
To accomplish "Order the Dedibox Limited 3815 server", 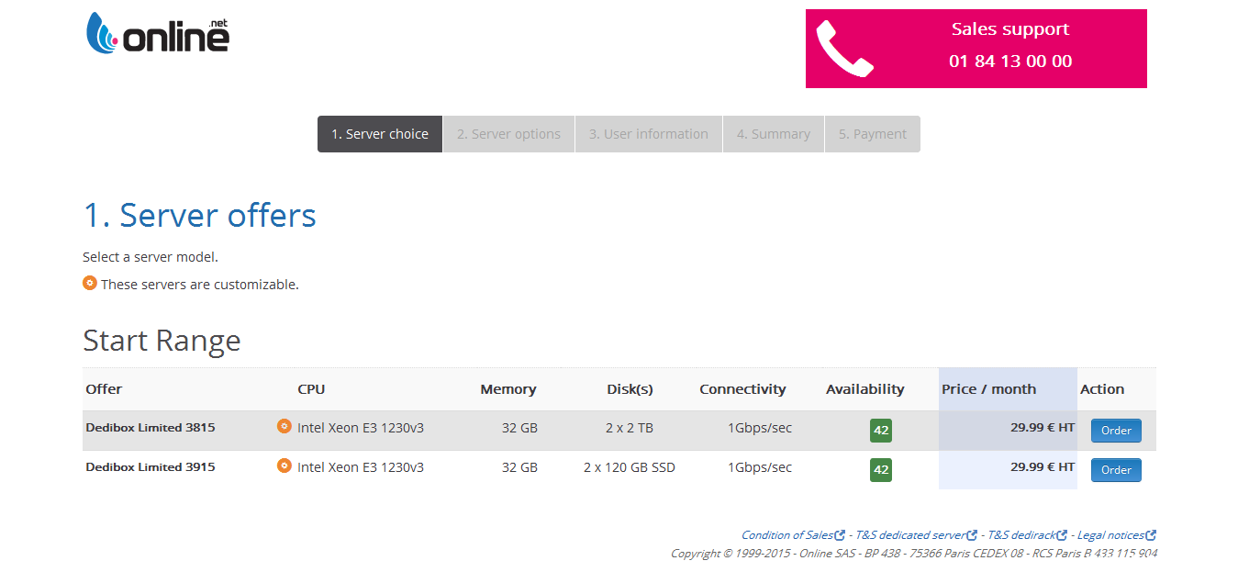I will [x=1116, y=431].
